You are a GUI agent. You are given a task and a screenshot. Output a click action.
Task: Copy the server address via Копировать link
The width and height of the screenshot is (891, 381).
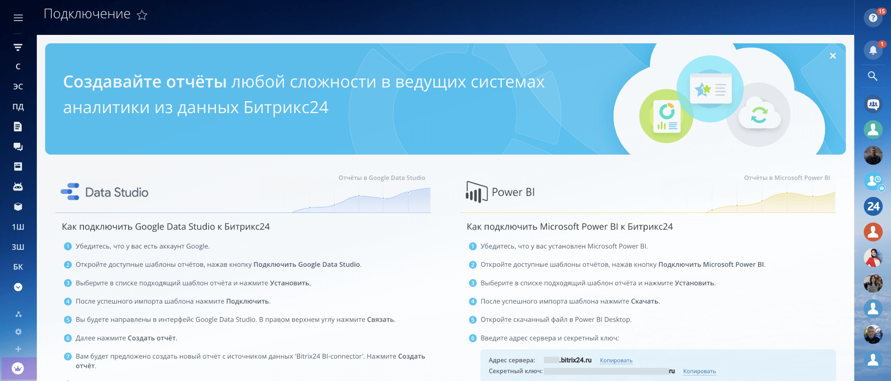[616, 360]
